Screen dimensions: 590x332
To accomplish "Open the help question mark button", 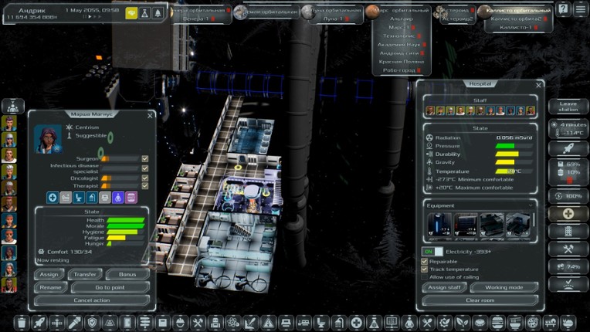I will [563, 9].
